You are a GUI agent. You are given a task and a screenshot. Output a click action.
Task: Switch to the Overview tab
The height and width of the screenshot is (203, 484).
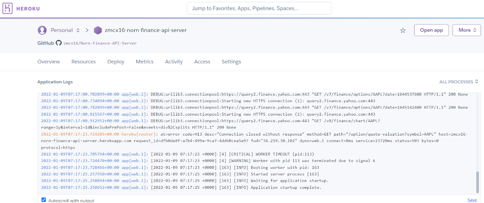49,62
